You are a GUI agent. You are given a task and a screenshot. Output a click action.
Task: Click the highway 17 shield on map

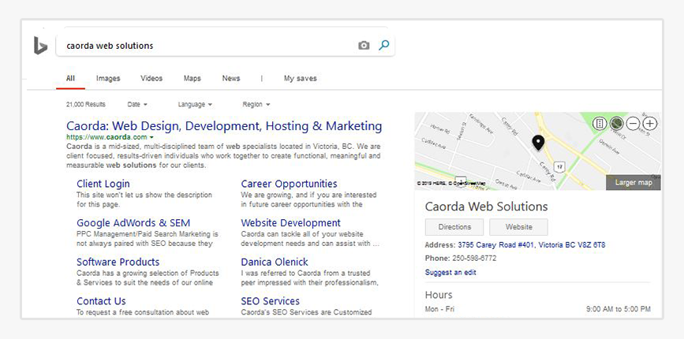(x=559, y=166)
